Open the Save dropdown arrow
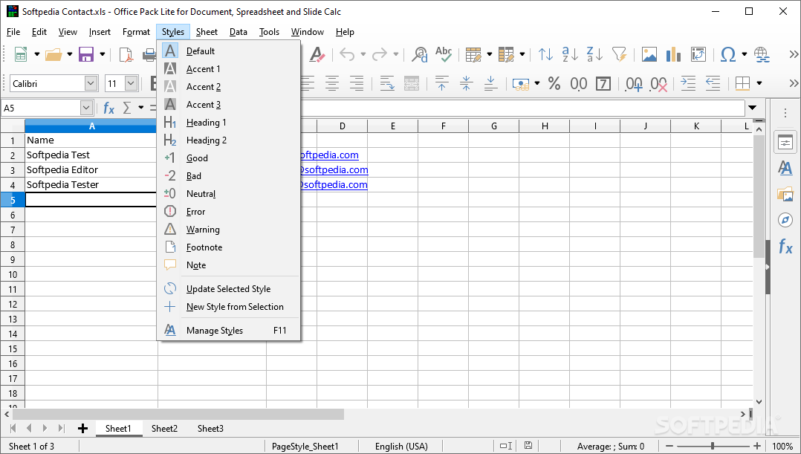This screenshot has height=454, width=801. coord(103,54)
